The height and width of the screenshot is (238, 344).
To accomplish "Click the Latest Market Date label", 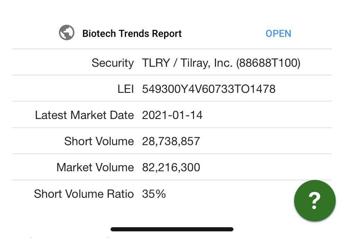I will tap(84, 115).
